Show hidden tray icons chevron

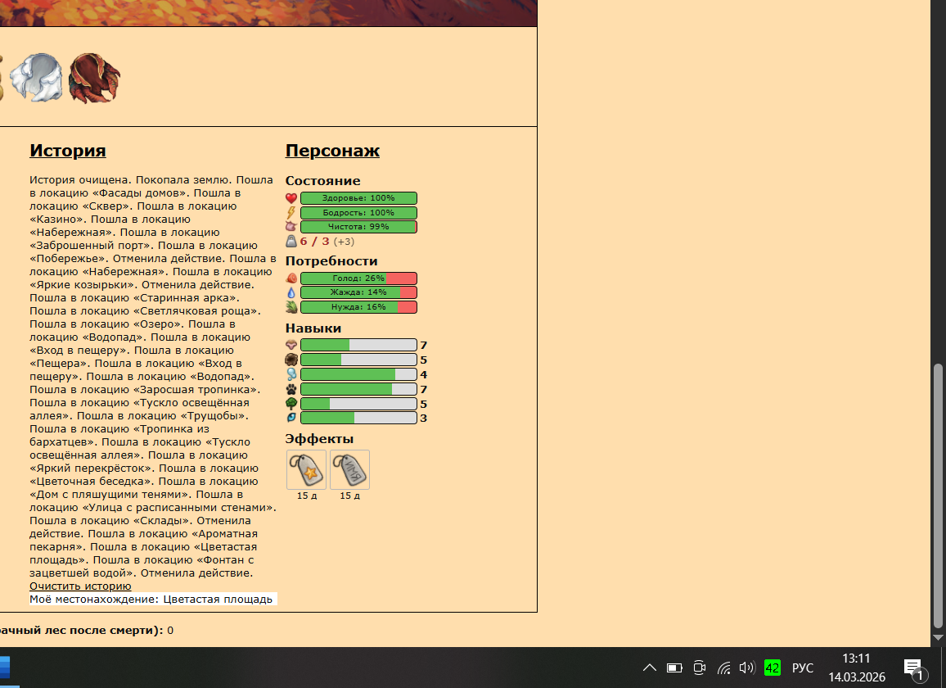pyautogui.click(x=650, y=668)
